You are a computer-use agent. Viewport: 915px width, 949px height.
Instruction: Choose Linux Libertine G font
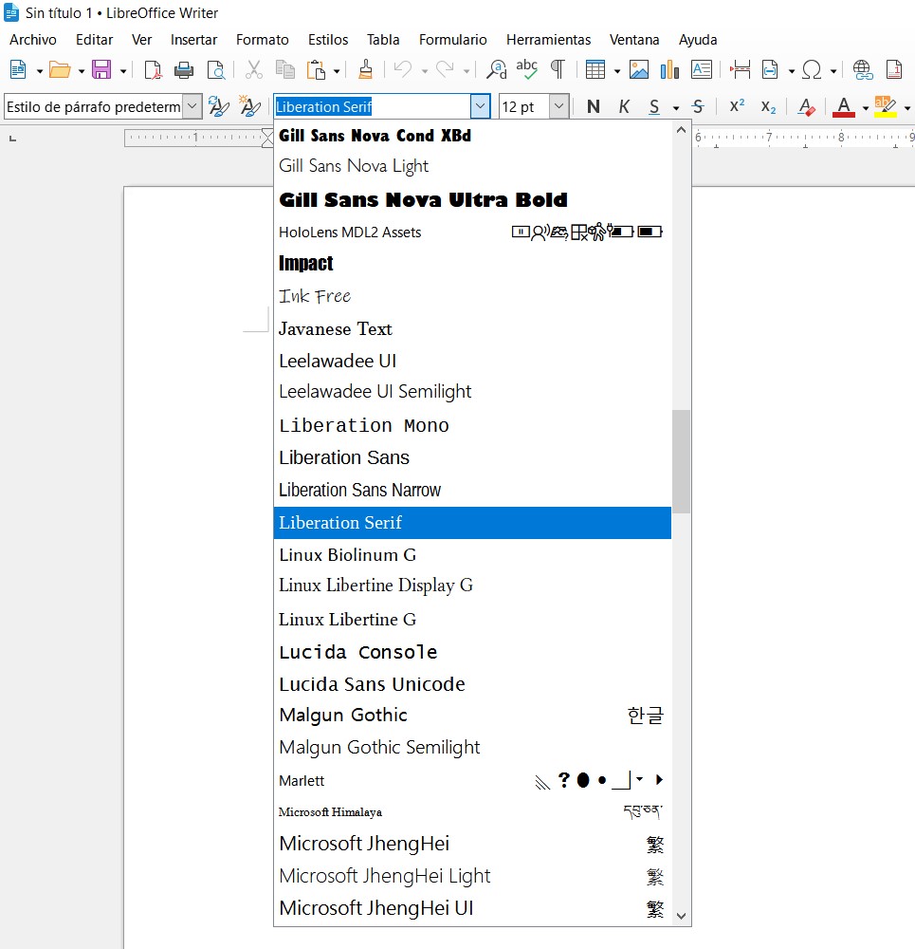pyautogui.click(x=472, y=619)
